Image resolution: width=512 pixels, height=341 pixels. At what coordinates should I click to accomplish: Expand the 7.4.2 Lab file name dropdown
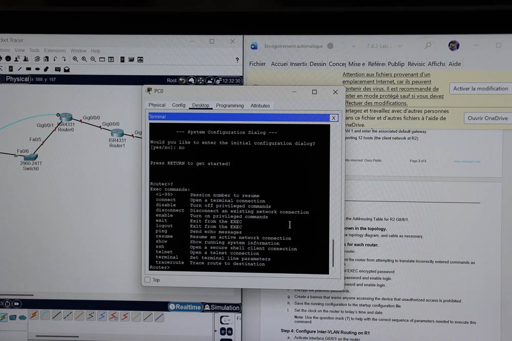(400, 47)
